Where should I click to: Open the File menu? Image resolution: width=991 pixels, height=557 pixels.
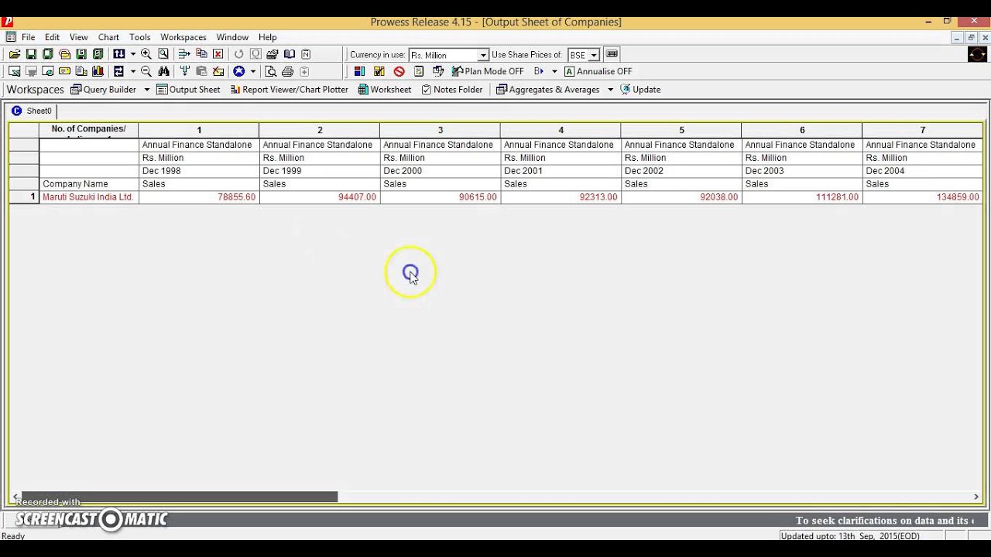point(28,37)
